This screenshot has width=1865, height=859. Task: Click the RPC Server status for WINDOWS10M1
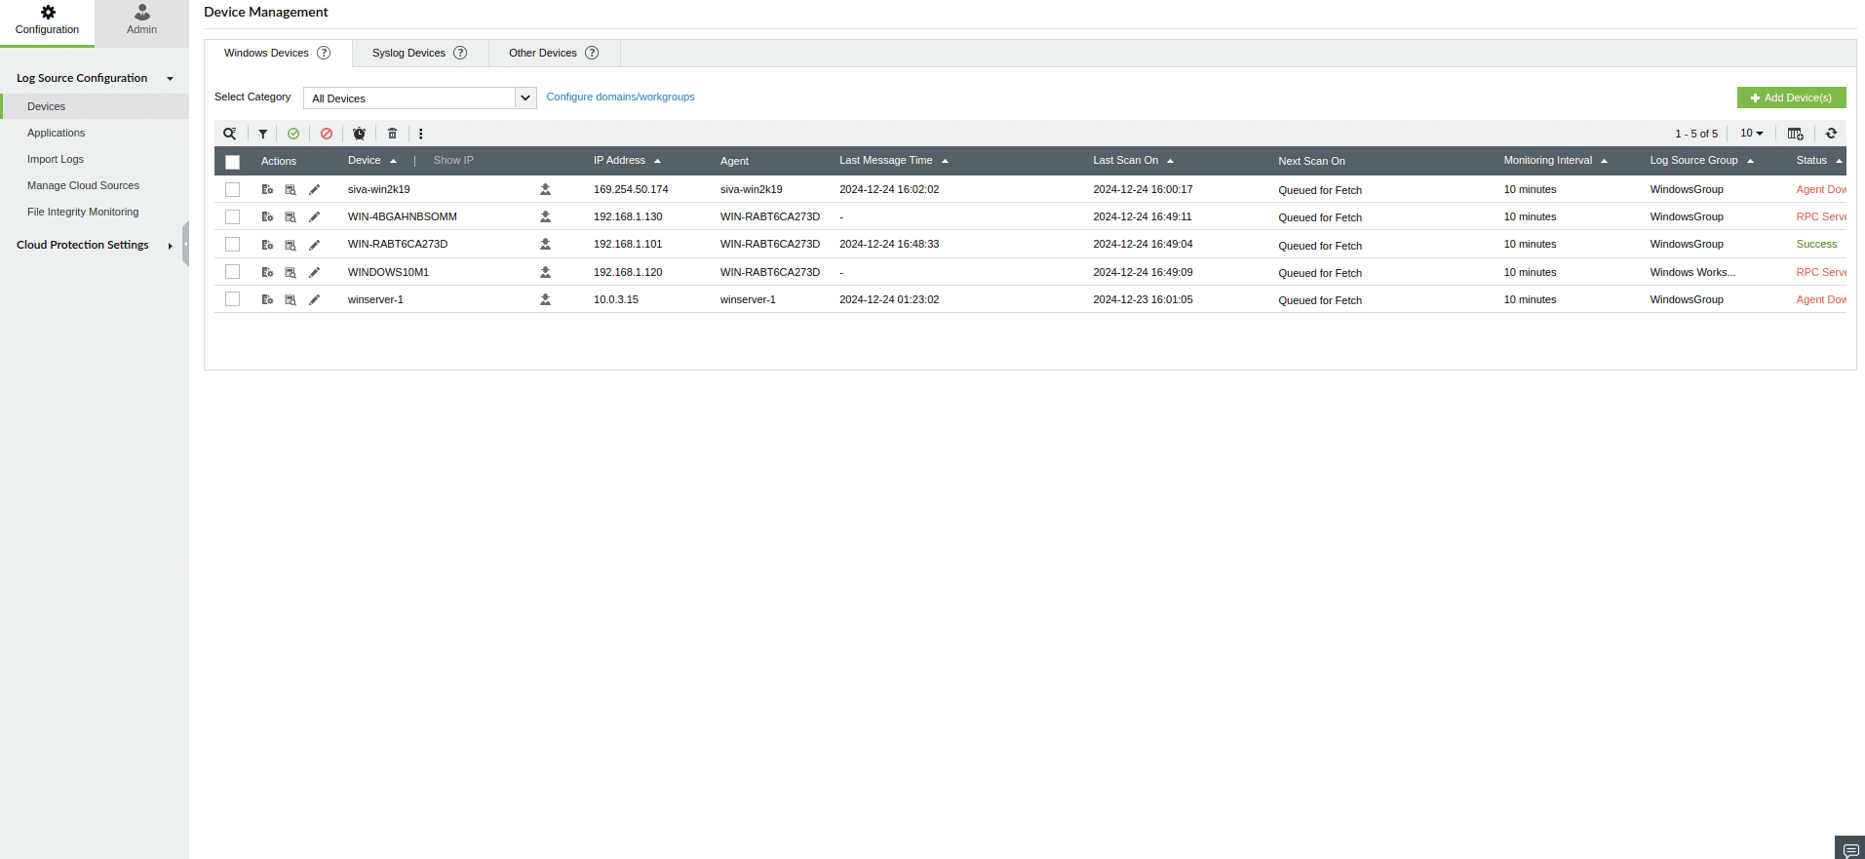tap(1821, 272)
